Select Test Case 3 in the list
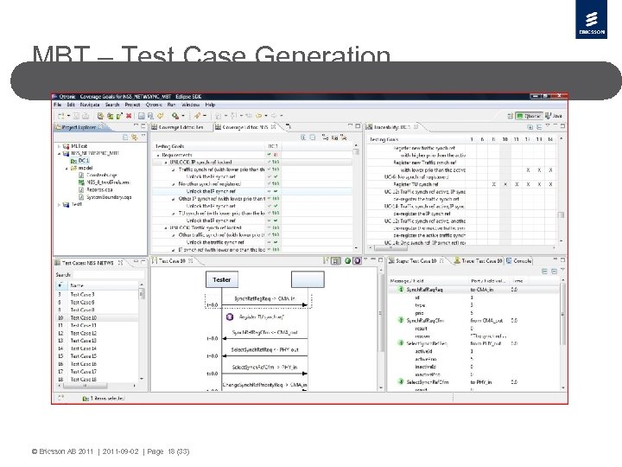The width and height of the screenshot is (622, 467). point(83,295)
